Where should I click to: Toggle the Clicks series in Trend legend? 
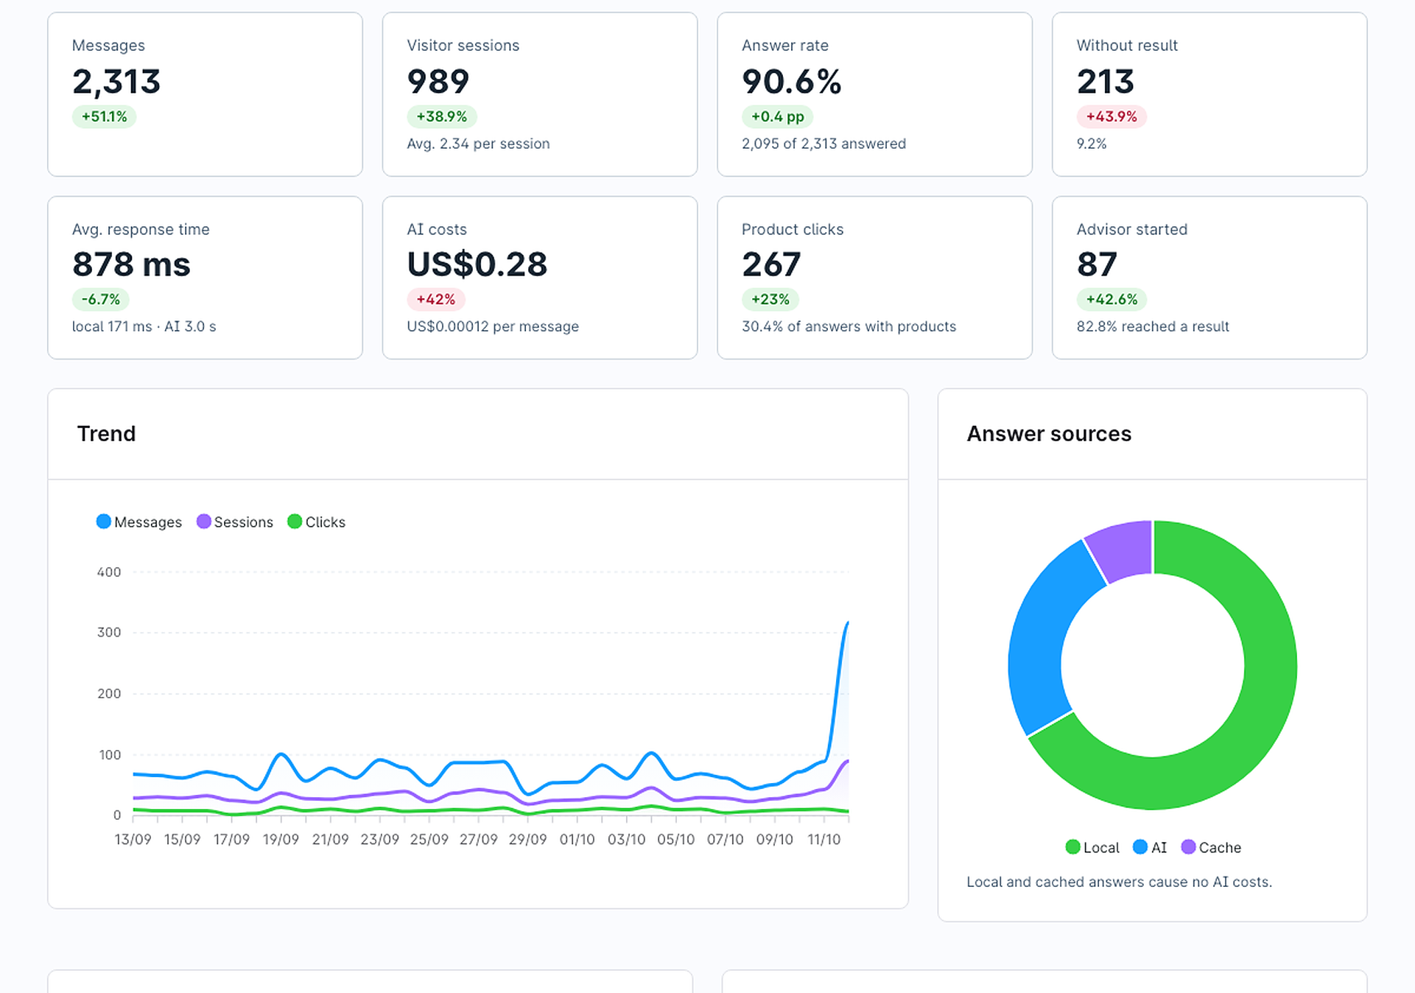pyautogui.click(x=317, y=522)
